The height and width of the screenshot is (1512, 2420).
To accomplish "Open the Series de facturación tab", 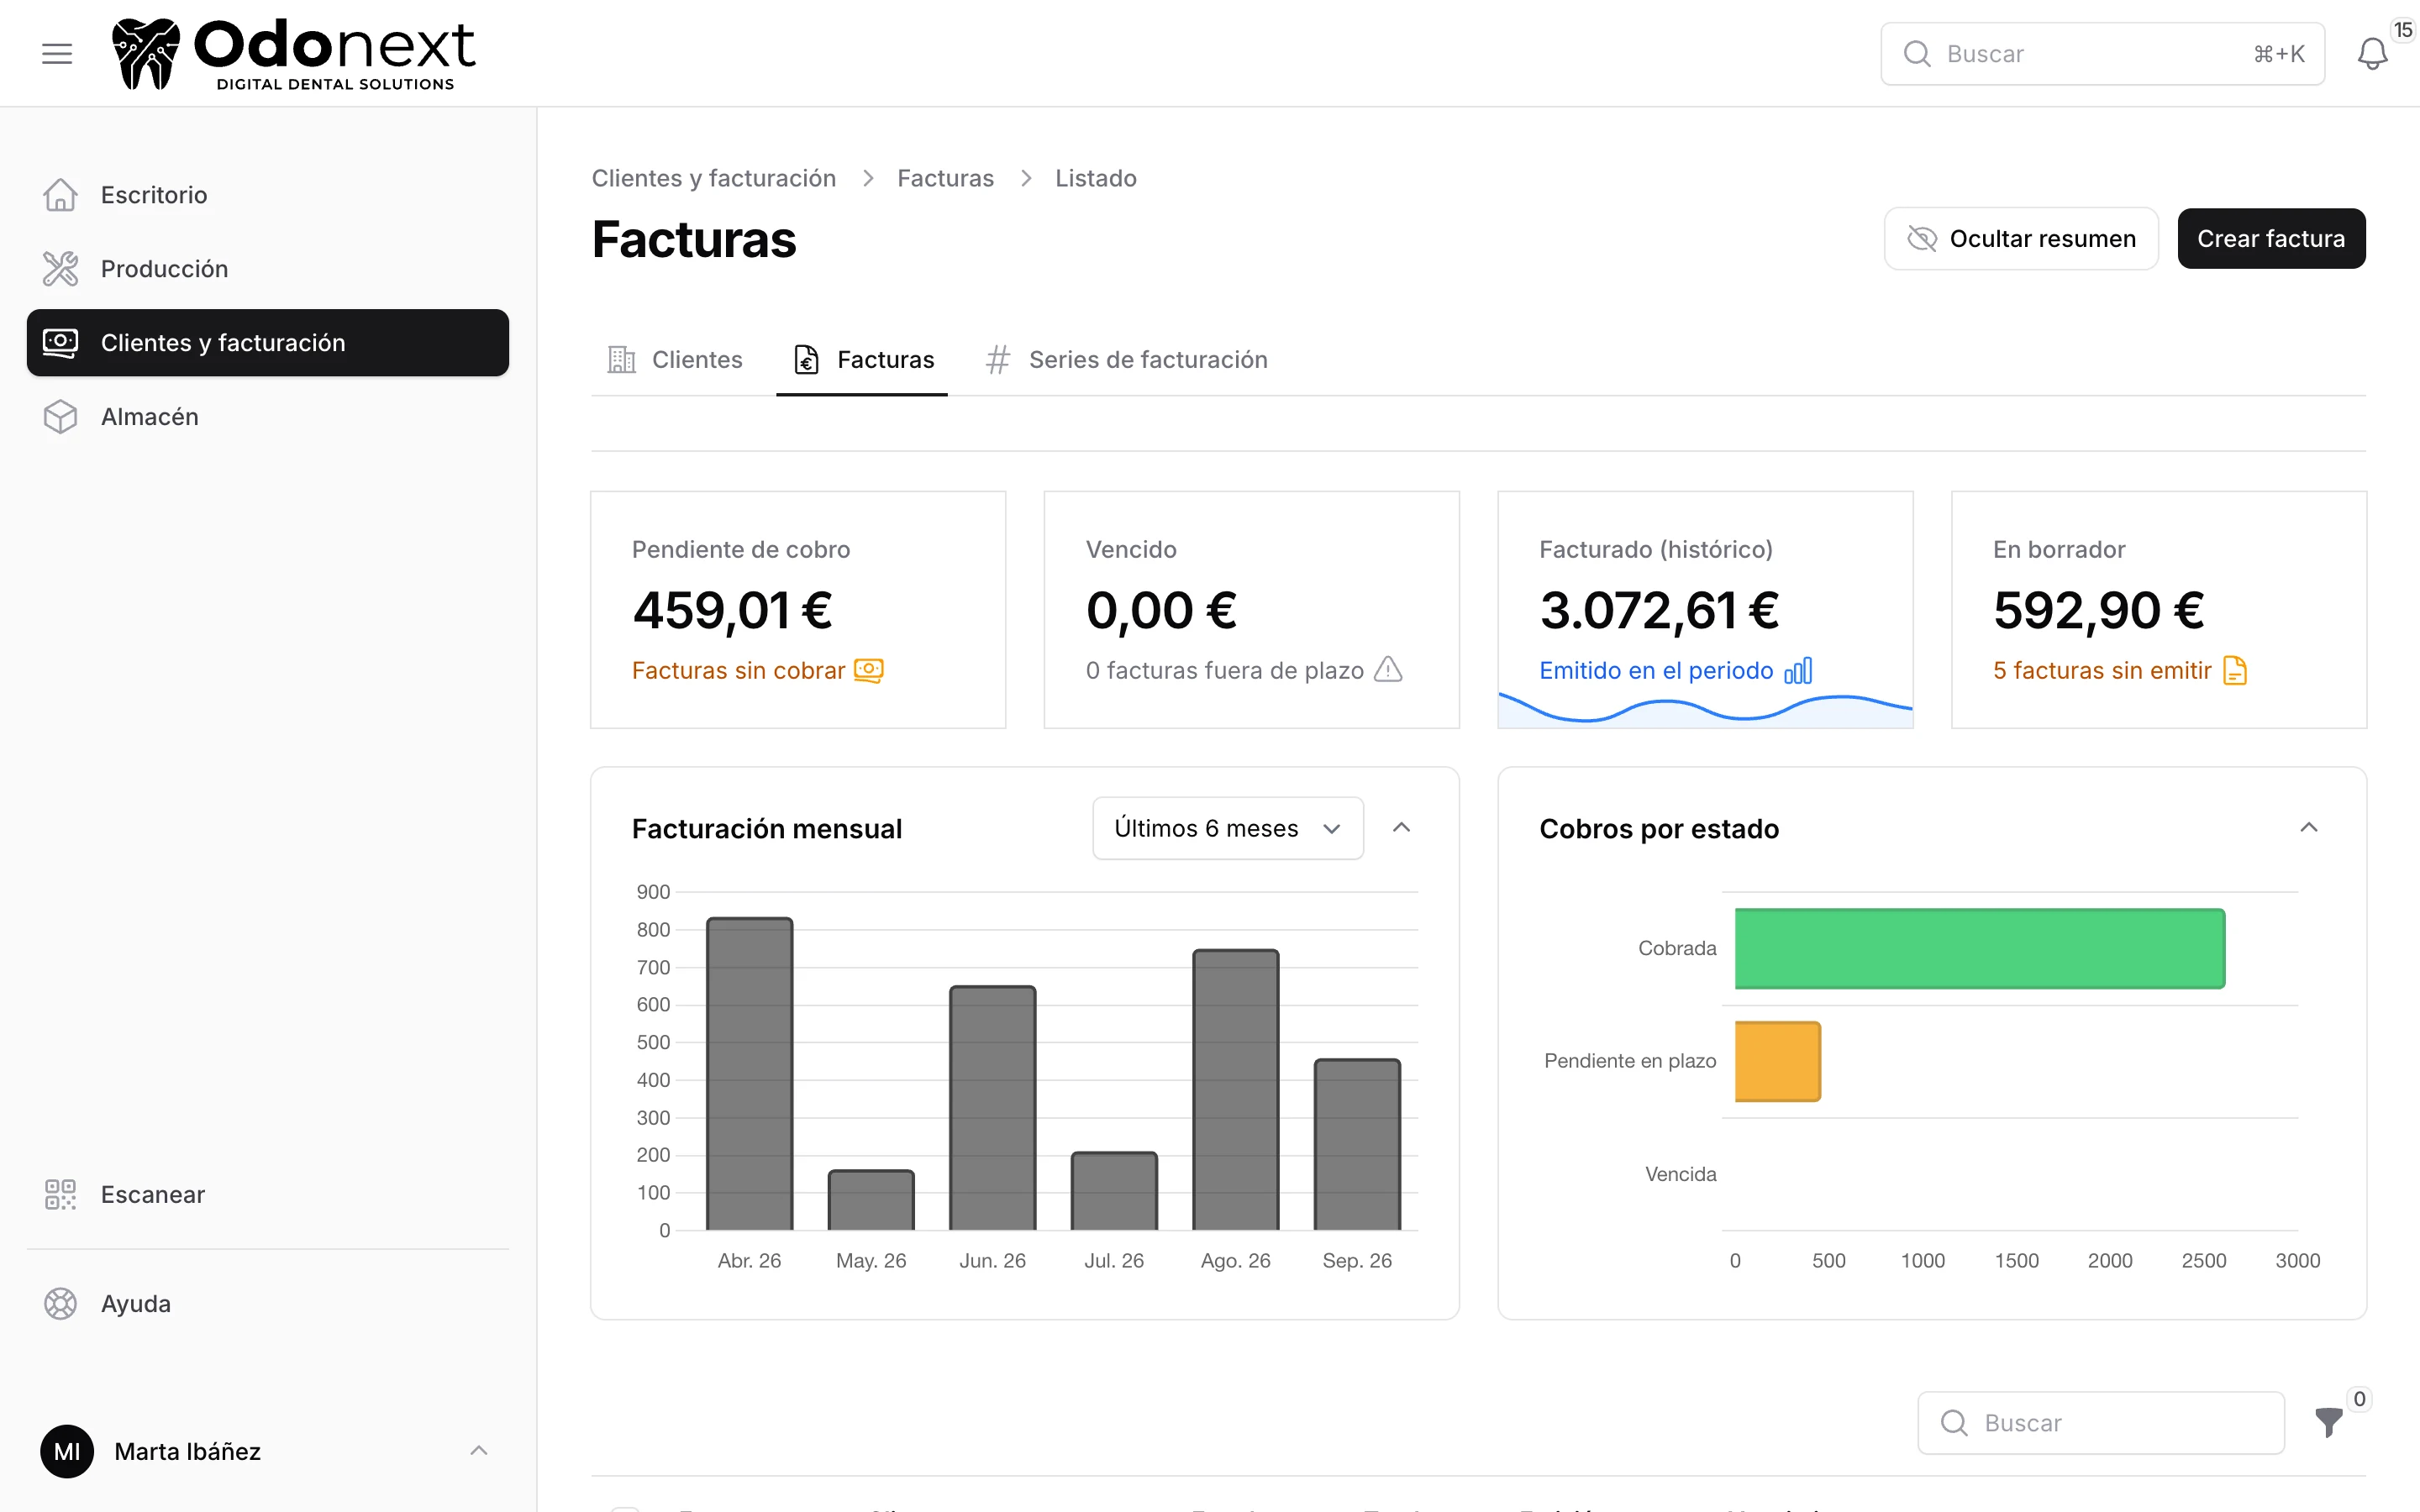I will (x=1127, y=360).
